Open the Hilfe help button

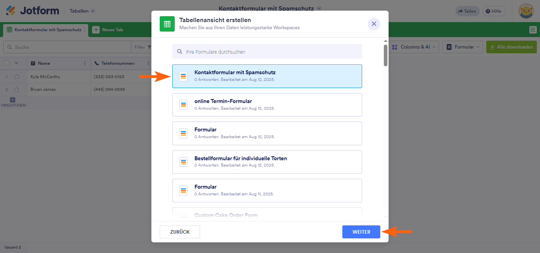[494, 11]
